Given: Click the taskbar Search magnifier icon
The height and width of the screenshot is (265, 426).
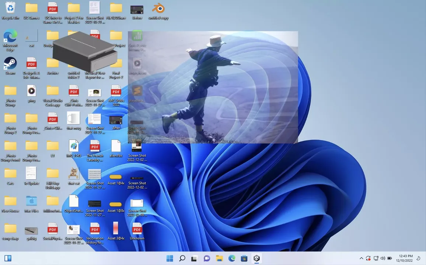Looking at the screenshot, I should (182, 258).
